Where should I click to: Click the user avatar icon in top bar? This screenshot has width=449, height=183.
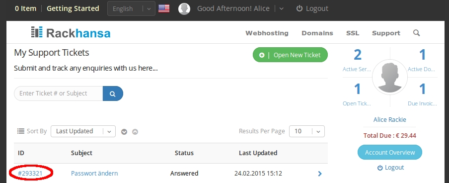pyautogui.click(x=184, y=9)
